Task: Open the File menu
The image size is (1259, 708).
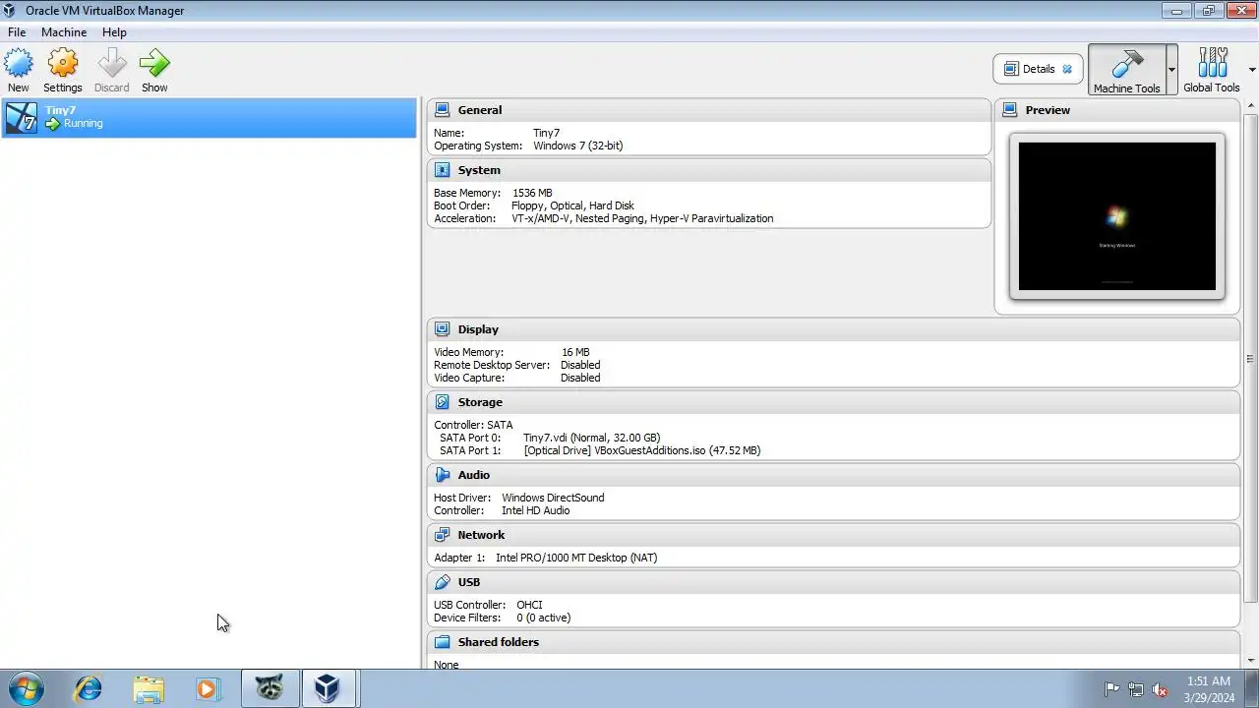Action: [x=17, y=31]
